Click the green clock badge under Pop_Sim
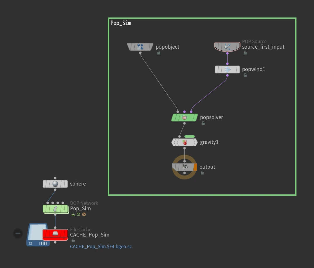 pos(79,214)
